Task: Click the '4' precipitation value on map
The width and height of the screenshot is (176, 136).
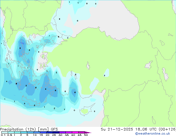Action: tap(7, 82)
